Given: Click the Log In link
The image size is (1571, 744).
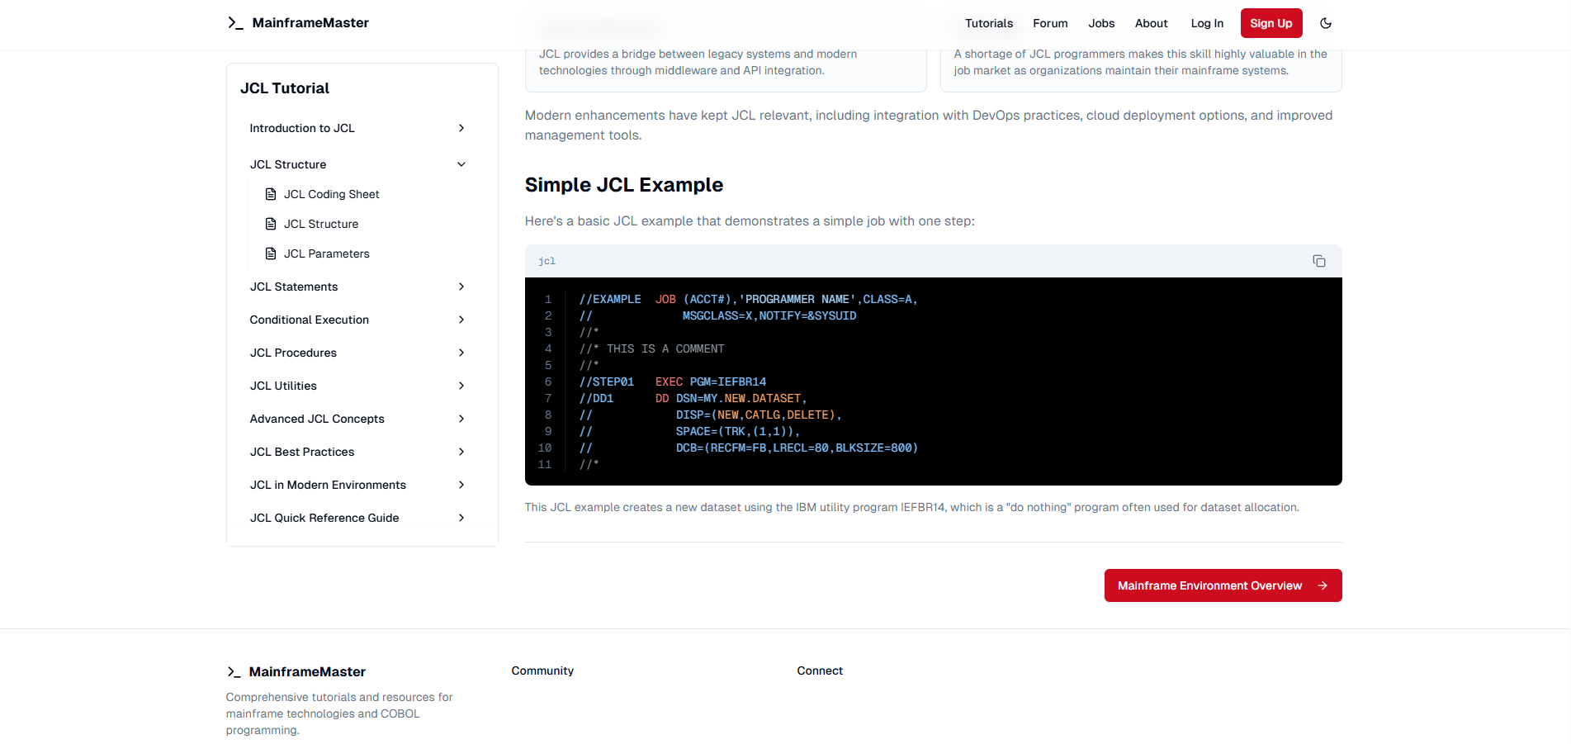Looking at the screenshot, I should point(1206,23).
